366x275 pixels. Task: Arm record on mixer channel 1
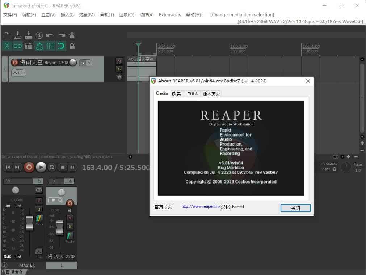click(70, 203)
